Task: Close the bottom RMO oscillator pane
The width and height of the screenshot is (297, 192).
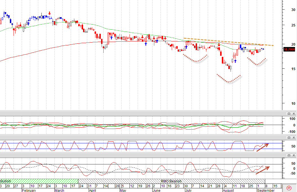Action: coord(294,155)
